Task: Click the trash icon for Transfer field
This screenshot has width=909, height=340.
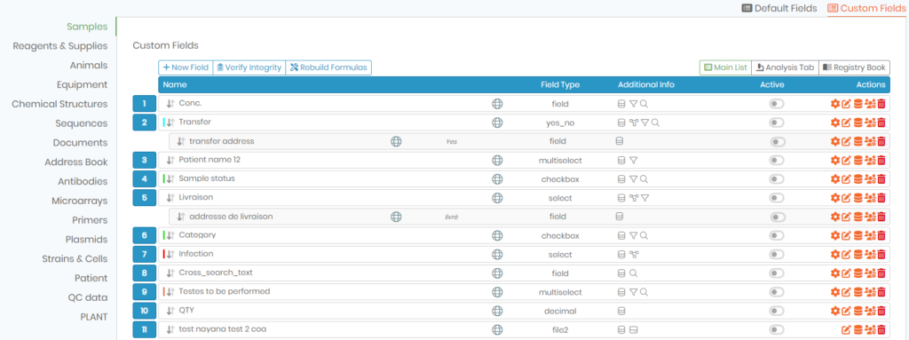Action: tap(881, 123)
